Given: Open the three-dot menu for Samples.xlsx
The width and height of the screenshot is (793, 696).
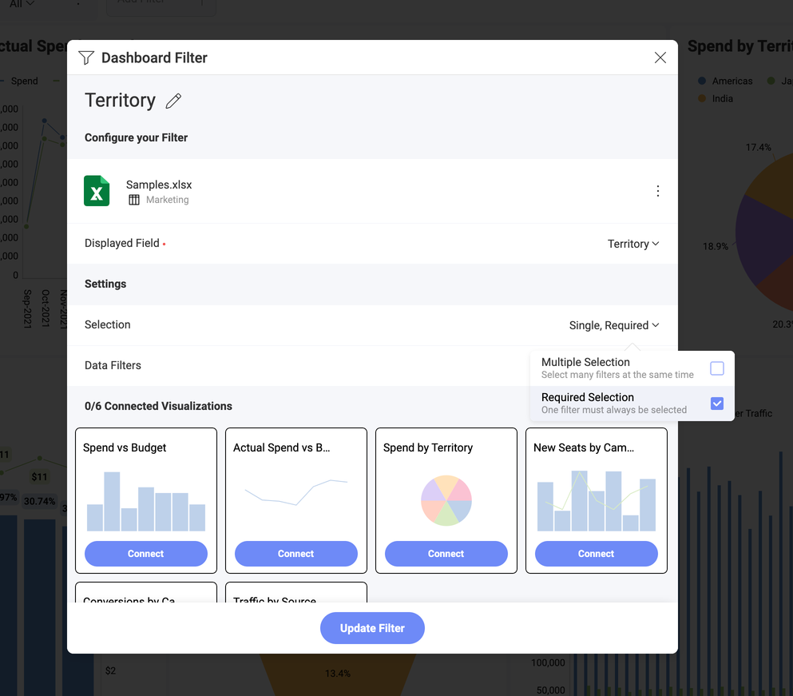Looking at the screenshot, I should [657, 191].
